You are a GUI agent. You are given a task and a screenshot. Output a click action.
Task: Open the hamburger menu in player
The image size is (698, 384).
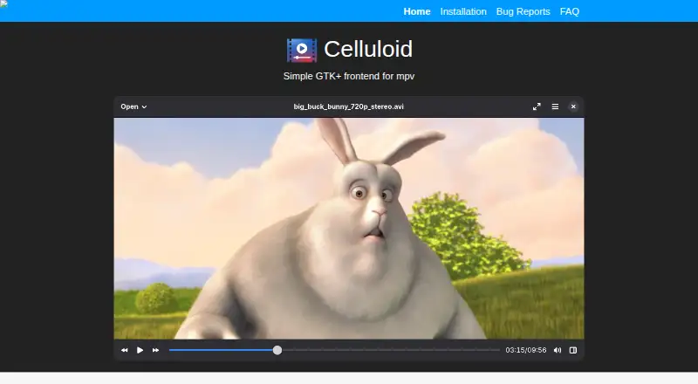(555, 107)
